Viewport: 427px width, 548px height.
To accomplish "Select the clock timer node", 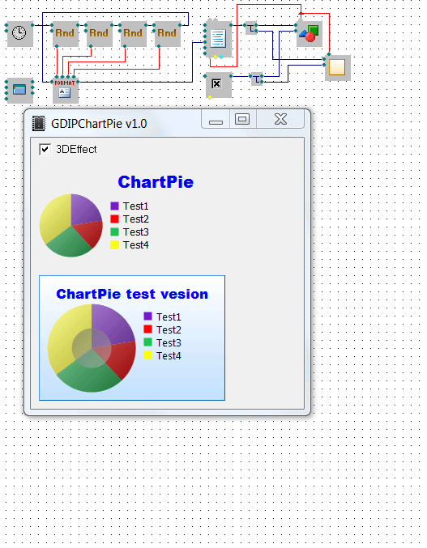I will coord(20,33).
